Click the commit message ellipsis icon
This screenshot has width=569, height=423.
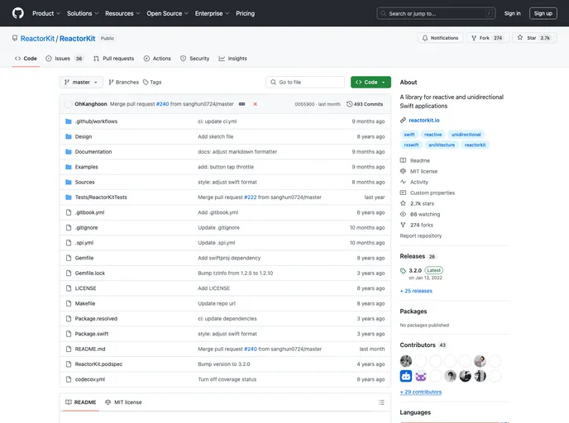click(241, 104)
